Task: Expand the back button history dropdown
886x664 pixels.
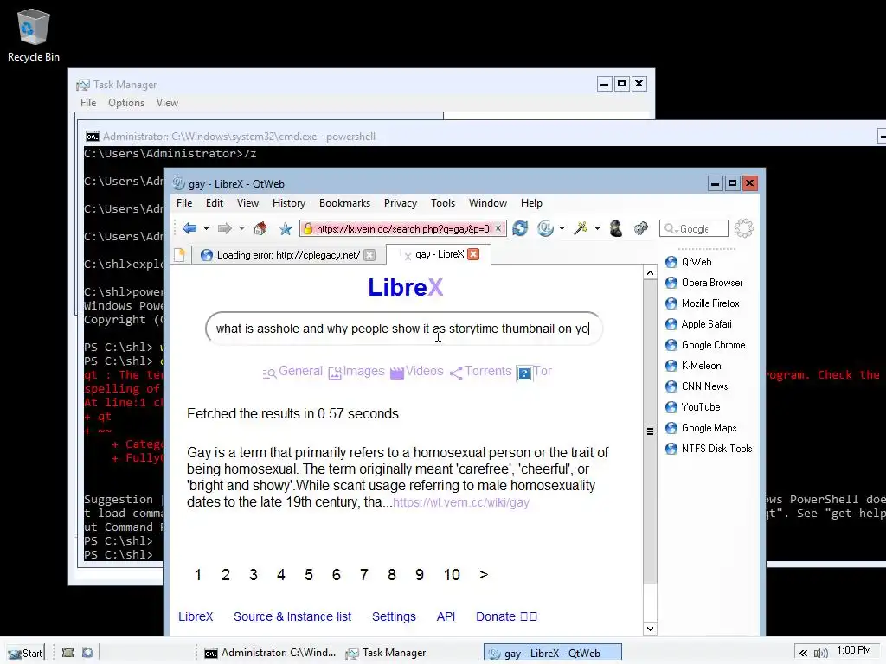Action: 206,228
